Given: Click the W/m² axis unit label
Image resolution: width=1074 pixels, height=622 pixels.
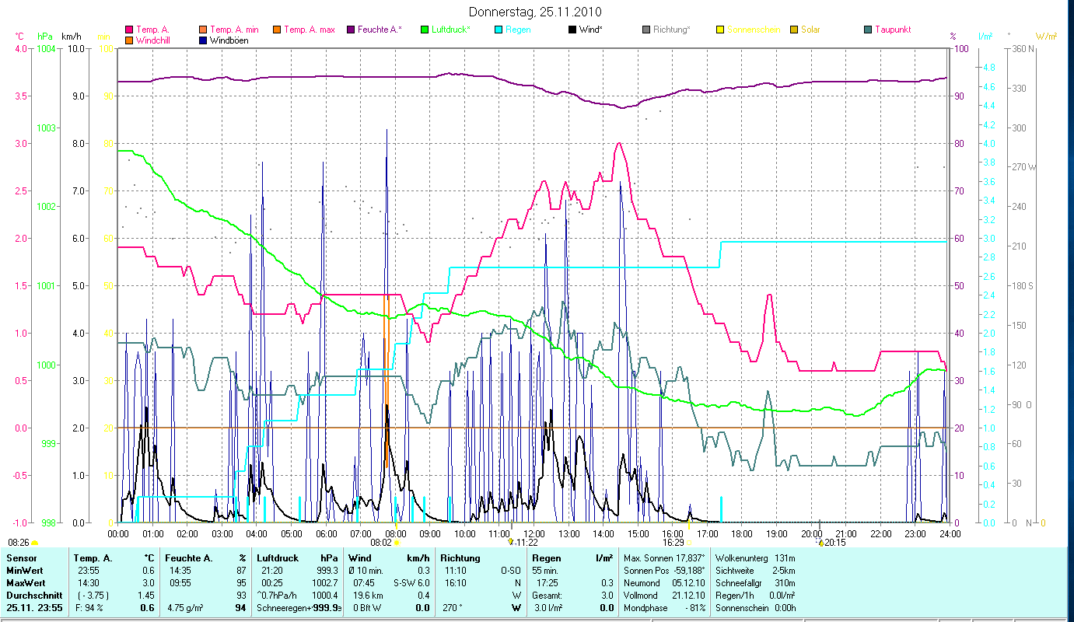Looking at the screenshot, I should pyautogui.click(x=1046, y=37).
